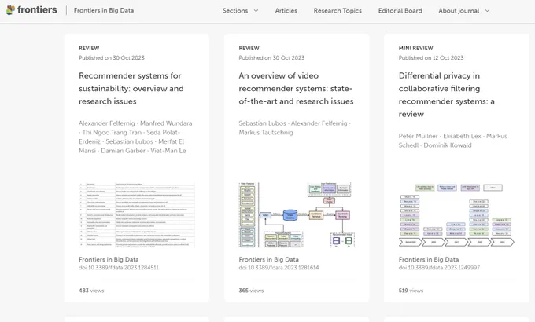Click the '483 views' count
535x322 pixels.
coord(91,291)
